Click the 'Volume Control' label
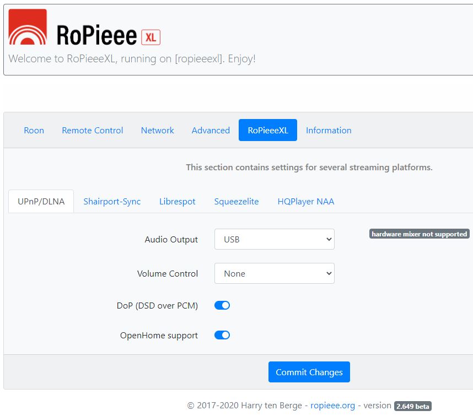This screenshot has width=473, height=416. pyautogui.click(x=168, y=273)
